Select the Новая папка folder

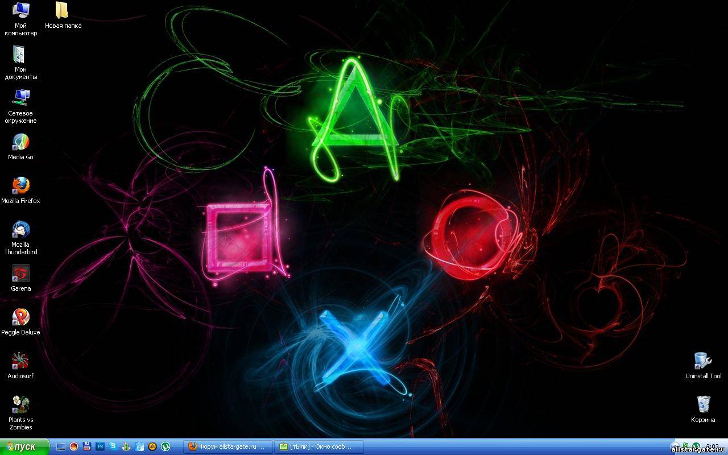(63, 11)
